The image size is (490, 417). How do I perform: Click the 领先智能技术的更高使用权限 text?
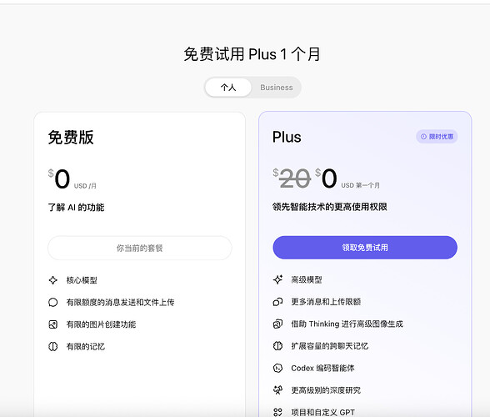click(x=330, y=207)
